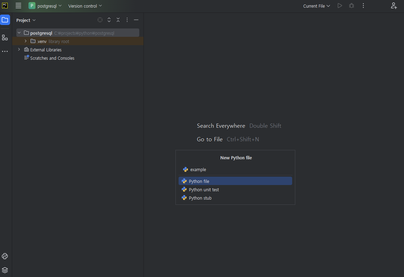
Task: Select the postgresql project root row
Action: click(78, 33)
